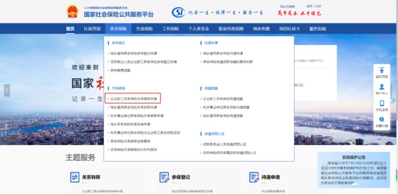
Task: Open the 职业伤害保障 nav menu
Action: [x=231, y=29]
